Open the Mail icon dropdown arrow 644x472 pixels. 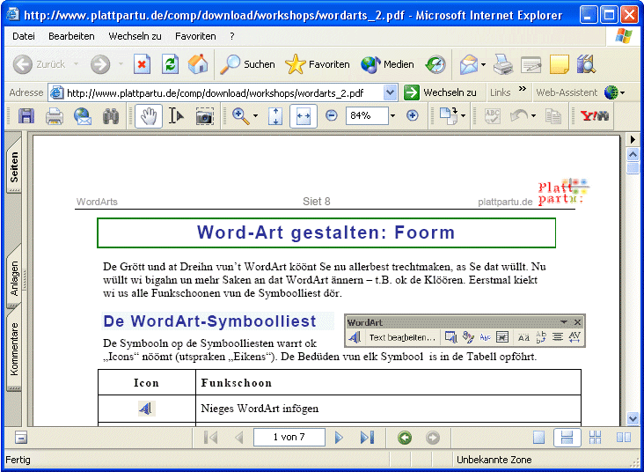(x=483, y=64)
